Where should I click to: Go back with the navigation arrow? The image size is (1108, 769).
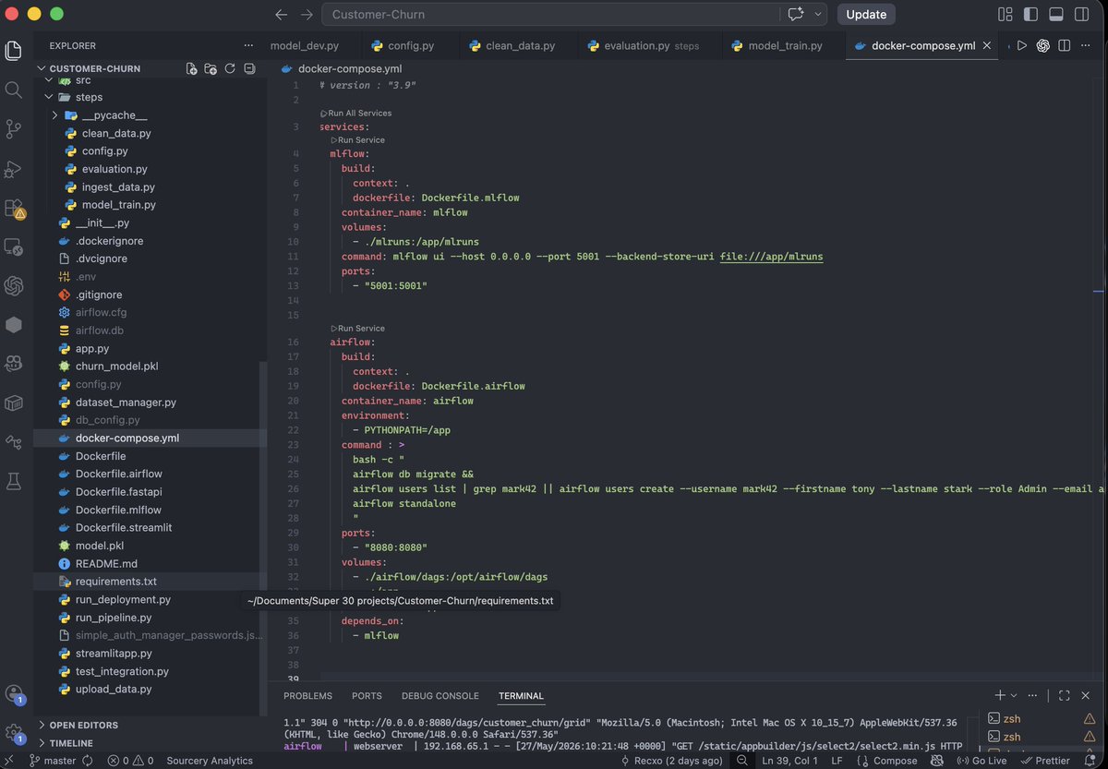tap(282, 14)
